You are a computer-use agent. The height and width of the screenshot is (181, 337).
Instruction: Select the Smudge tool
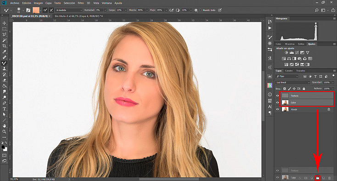[4, 91]
